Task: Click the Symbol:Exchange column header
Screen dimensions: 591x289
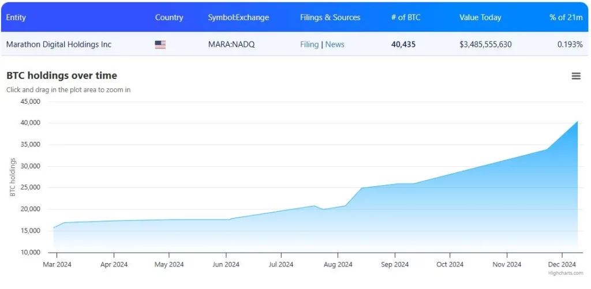Action: [x=238, y=17]
